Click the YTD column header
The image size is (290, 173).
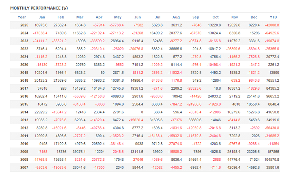(x=273, y=17)
